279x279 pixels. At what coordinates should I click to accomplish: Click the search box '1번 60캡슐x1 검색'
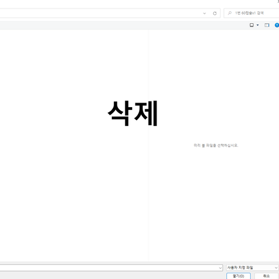pyautogui.click(x=251, y=13)
